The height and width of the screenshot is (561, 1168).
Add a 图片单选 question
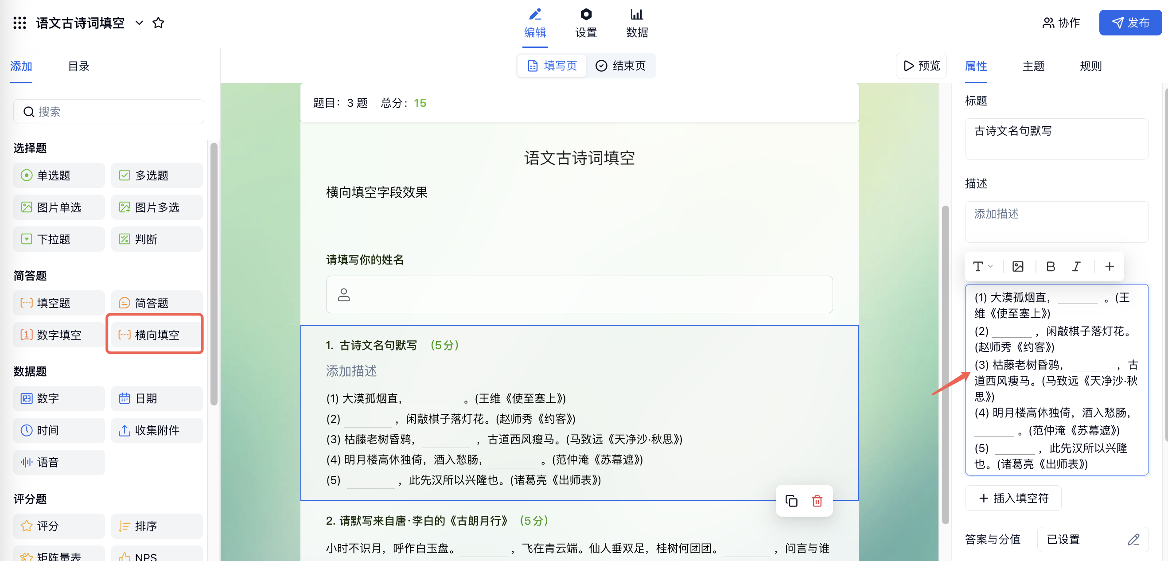[x=59, y=207]
